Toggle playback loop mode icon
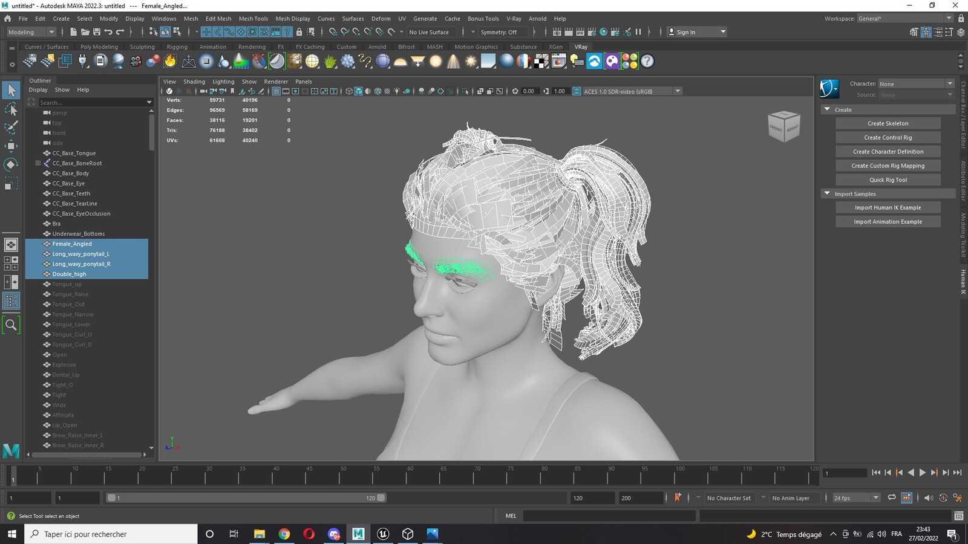Viewport: 968px width, 544px height. point(892,497)
